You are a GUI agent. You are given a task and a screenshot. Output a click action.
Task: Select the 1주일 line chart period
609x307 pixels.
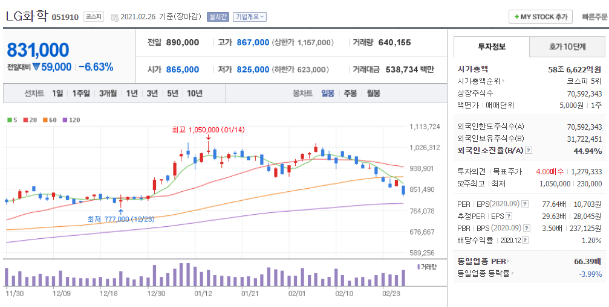click(x=81, y=93)
